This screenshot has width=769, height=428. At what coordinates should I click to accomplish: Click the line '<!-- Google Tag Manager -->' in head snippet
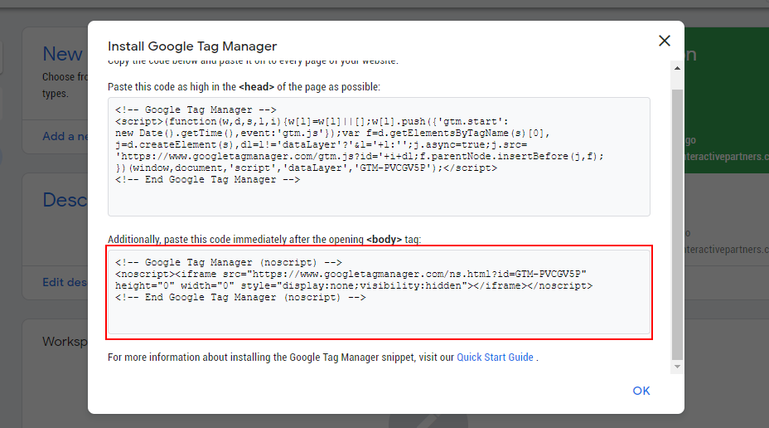coord(196,110)
